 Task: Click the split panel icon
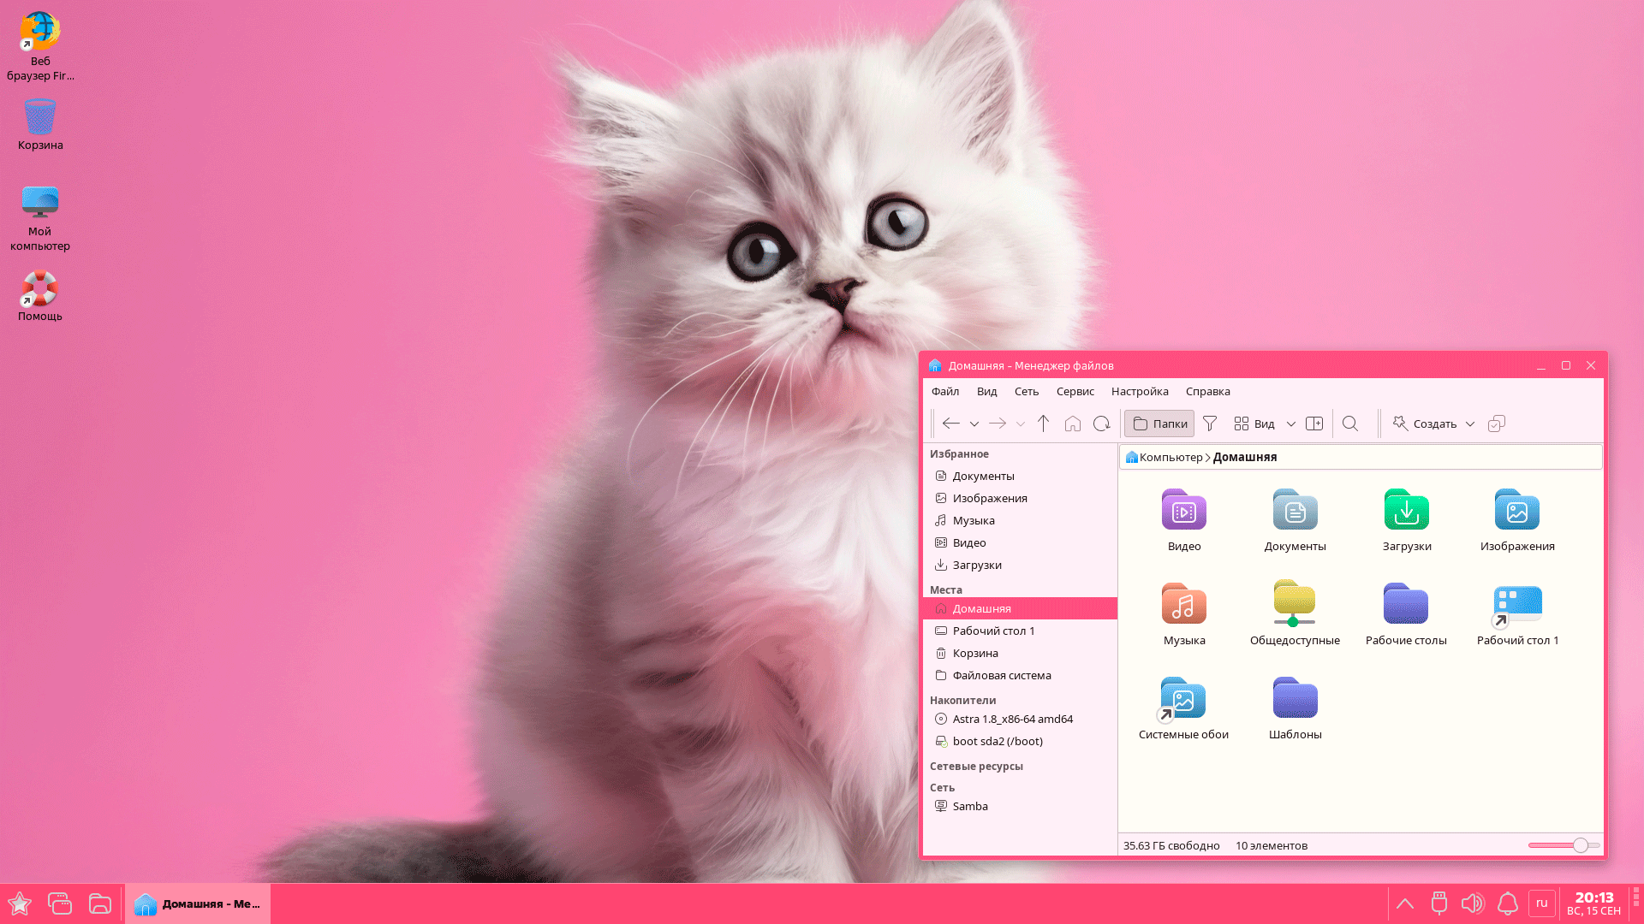(1314, 423)
